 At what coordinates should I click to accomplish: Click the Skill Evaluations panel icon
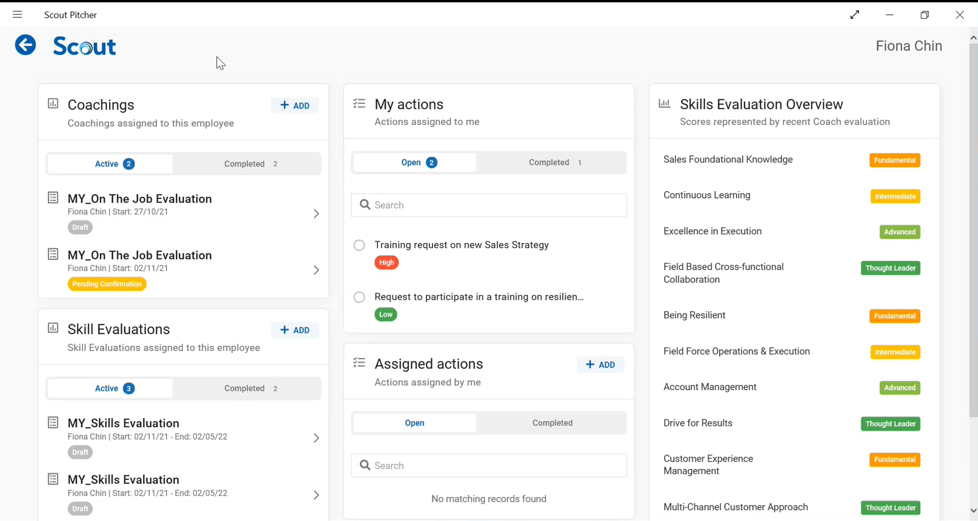point(53,328)
